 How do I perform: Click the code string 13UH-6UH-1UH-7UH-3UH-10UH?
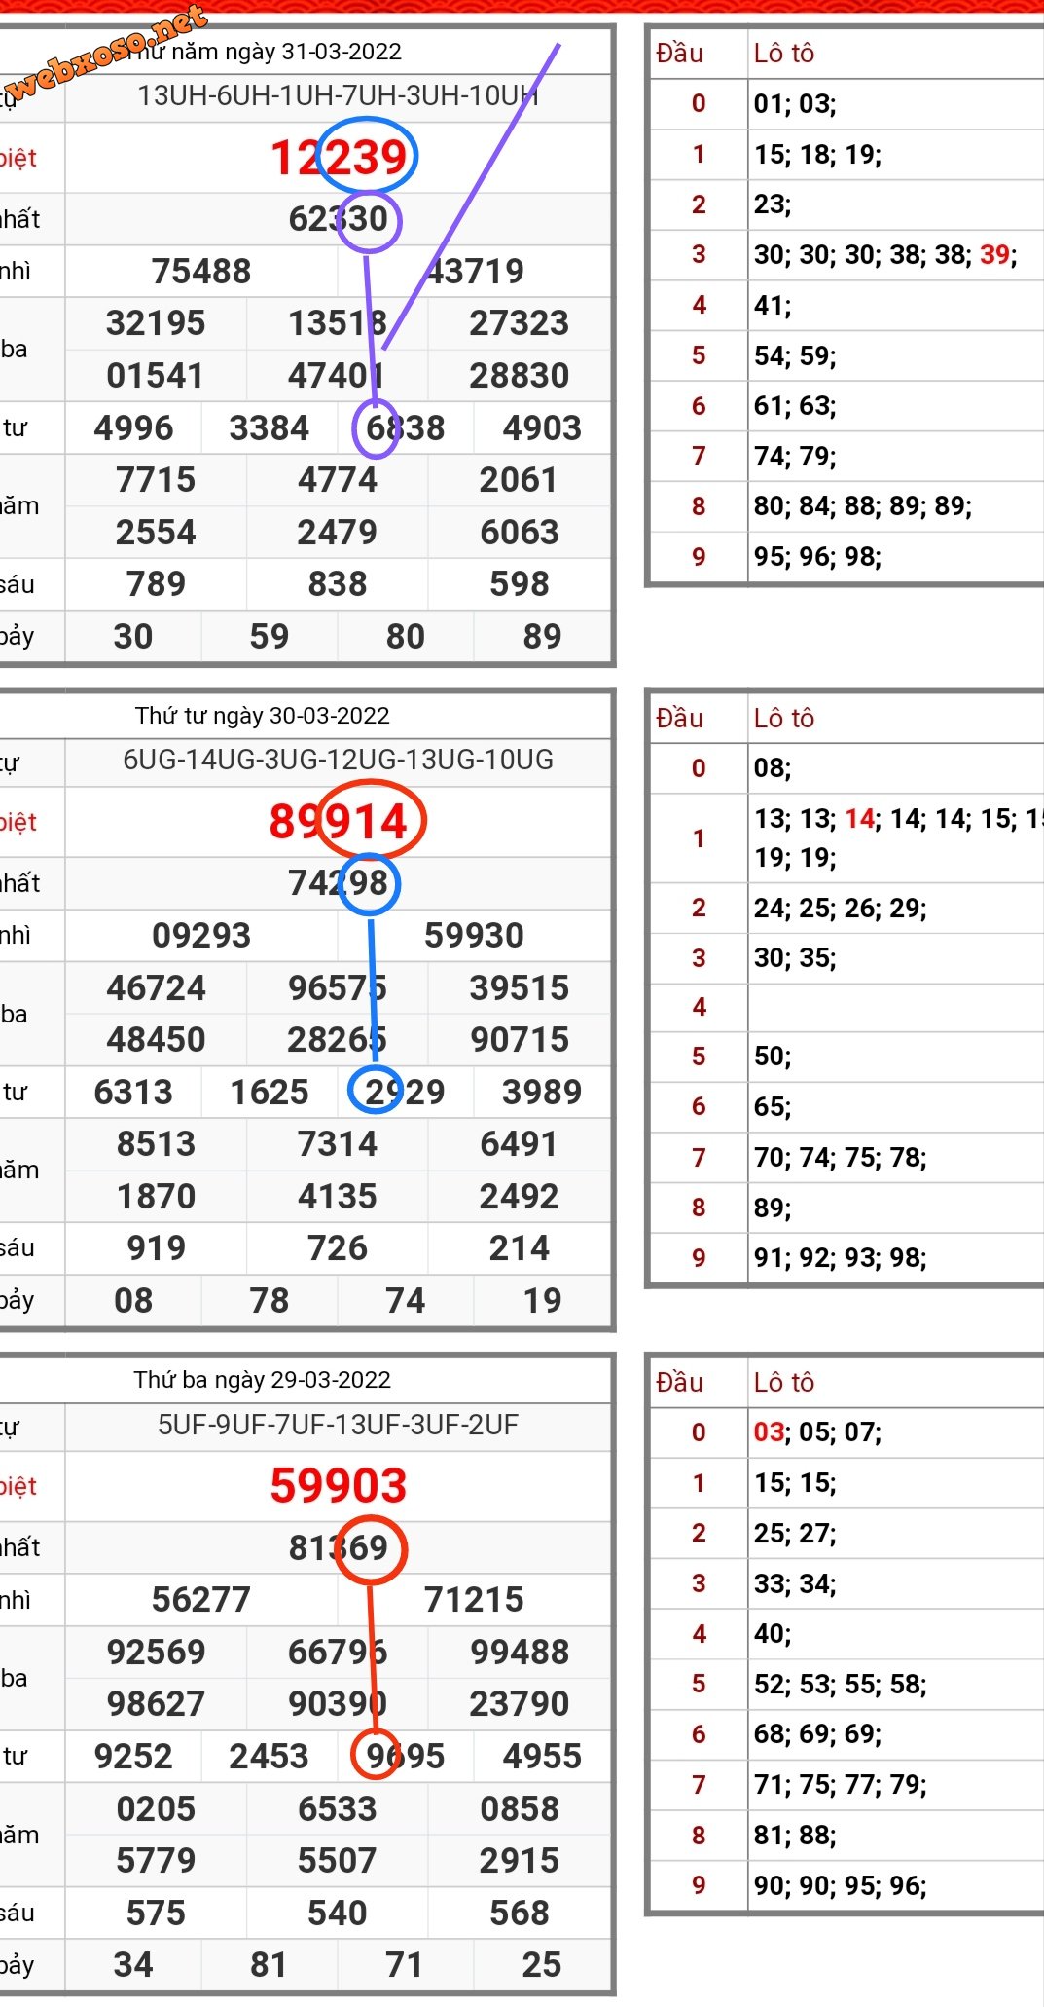338,95
